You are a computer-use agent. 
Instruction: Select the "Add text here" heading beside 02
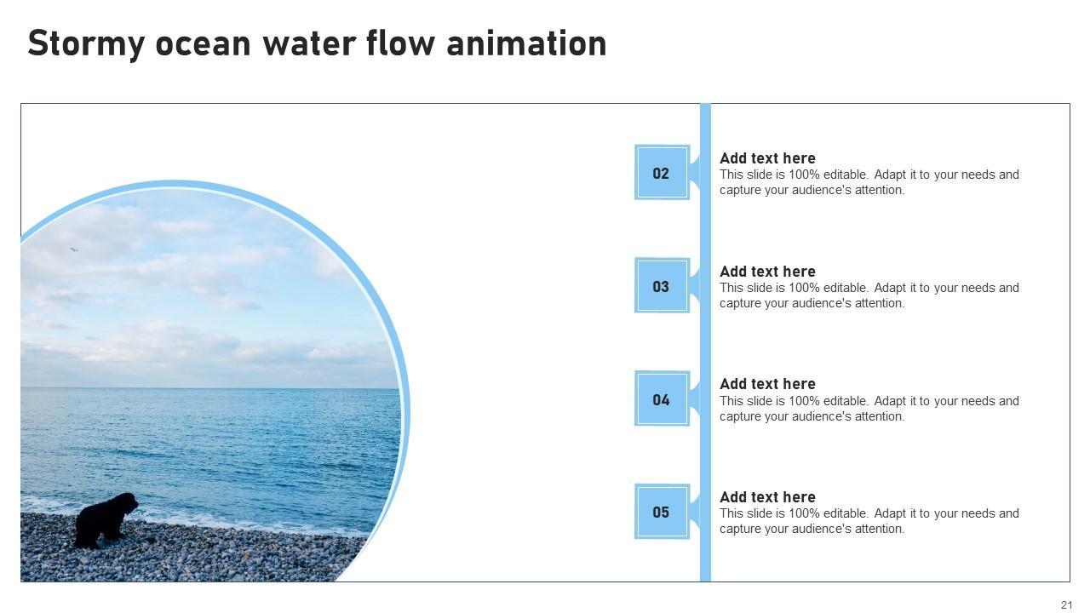tap(767, 158)
